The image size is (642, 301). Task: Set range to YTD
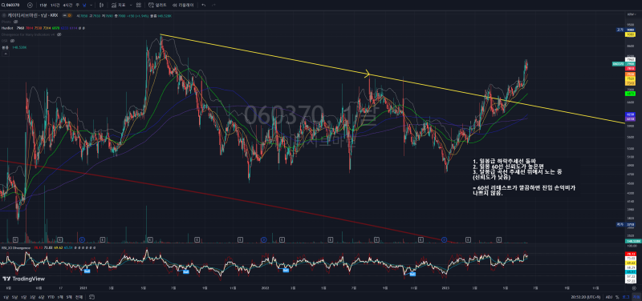[51, 297]
